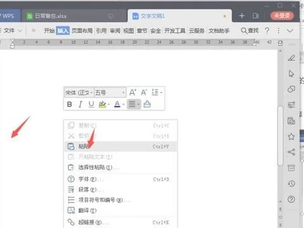Open help with the question mark icon
The width and height of the screenshot is (304, 228).
coord(267,31)
